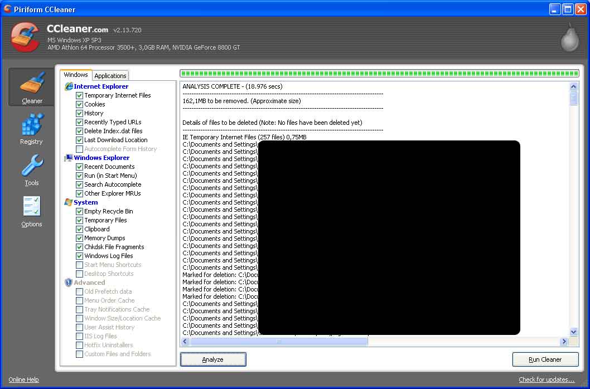Viewport: 590px width, 389px height.
Task: Uncheck Temporary Internet Files checkbox
Action: pos(79,95)
